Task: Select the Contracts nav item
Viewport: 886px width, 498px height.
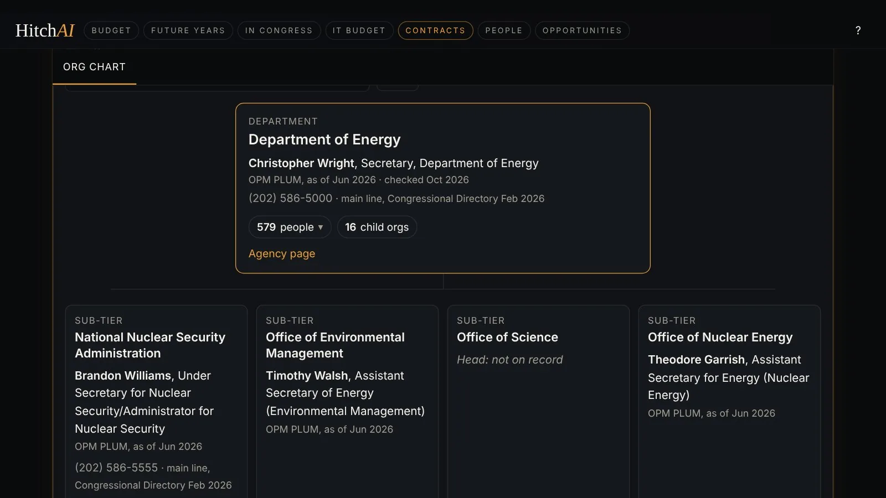Action: 435,30
